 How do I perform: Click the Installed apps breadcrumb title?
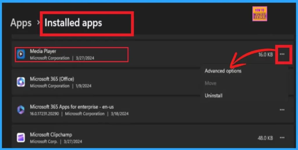[73, 23]
